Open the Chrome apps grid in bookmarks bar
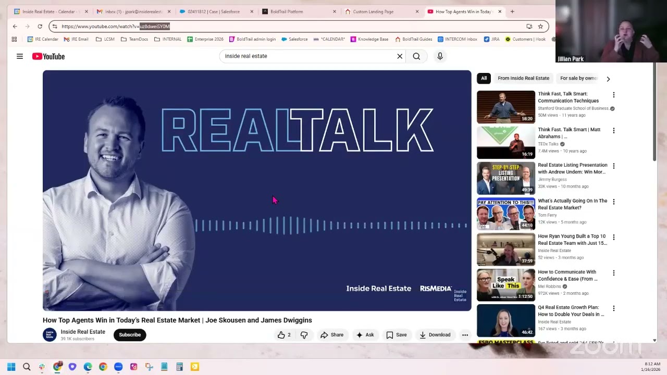 pos(14,39)
